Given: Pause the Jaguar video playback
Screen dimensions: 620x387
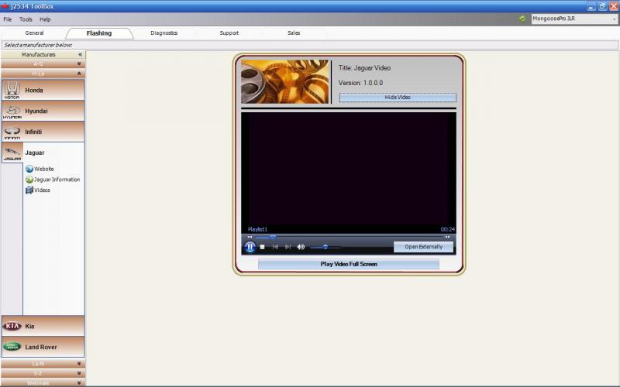Looking at the screenshot, I should [x=250, y=247].
